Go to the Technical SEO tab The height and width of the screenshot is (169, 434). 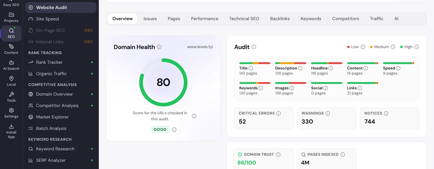(244, 19)
